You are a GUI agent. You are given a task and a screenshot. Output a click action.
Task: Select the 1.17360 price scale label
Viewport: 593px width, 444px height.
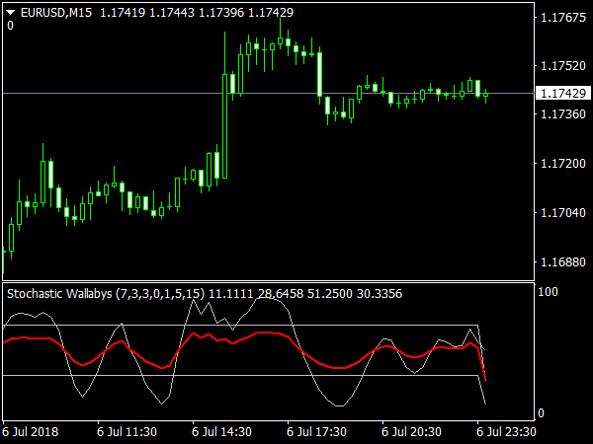(x=563, y=114)
